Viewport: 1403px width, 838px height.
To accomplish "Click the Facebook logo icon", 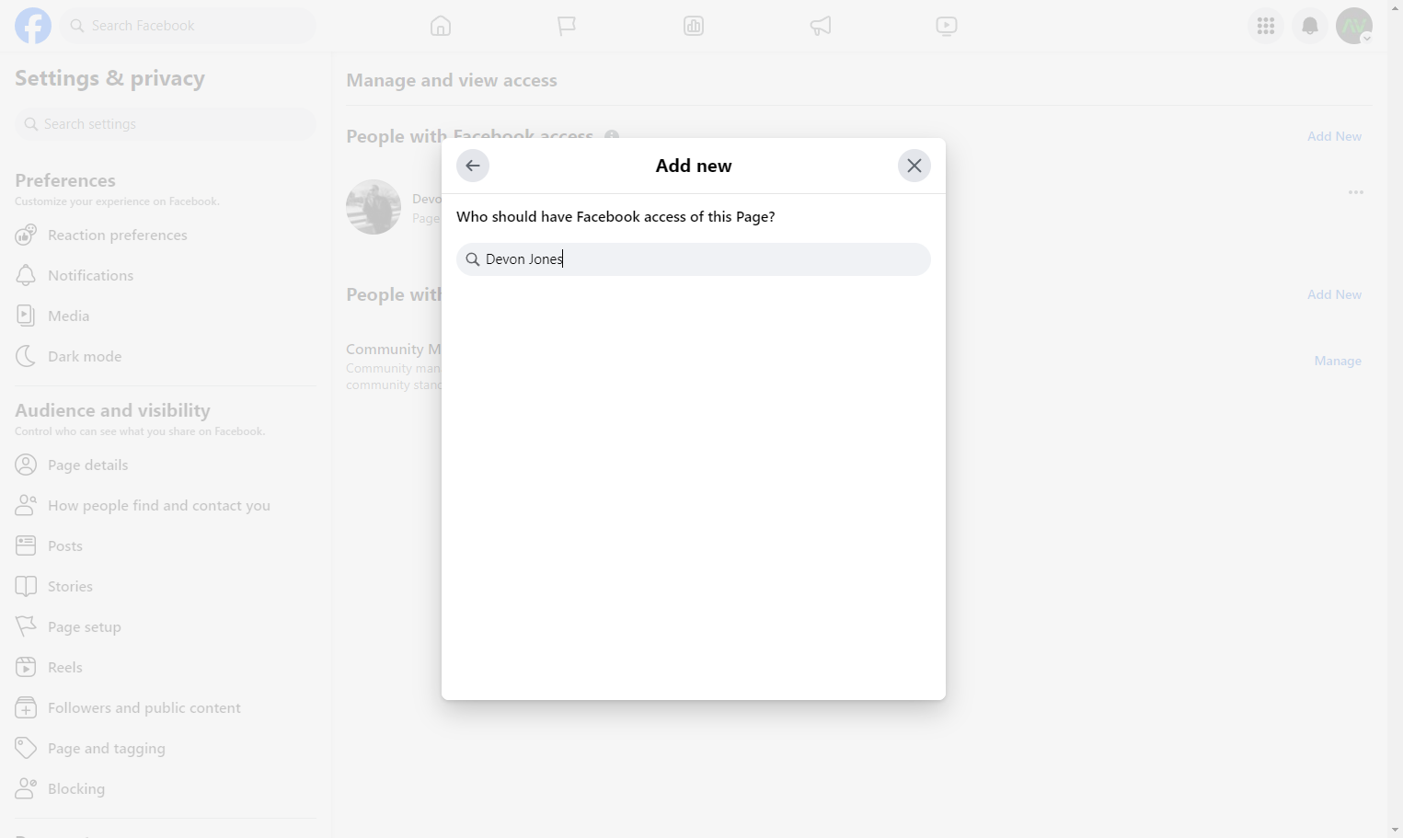I will (x=33, y=26).
